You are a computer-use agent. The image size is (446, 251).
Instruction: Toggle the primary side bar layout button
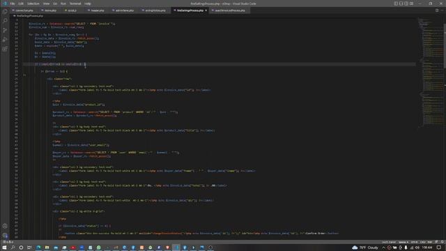(396, 3)
